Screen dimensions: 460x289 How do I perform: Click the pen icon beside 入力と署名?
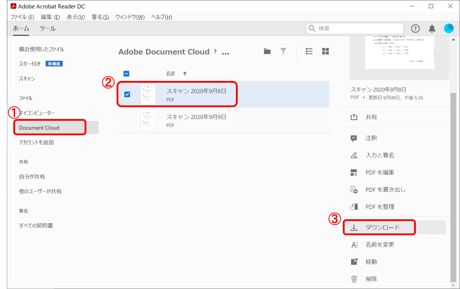[354, 155]
